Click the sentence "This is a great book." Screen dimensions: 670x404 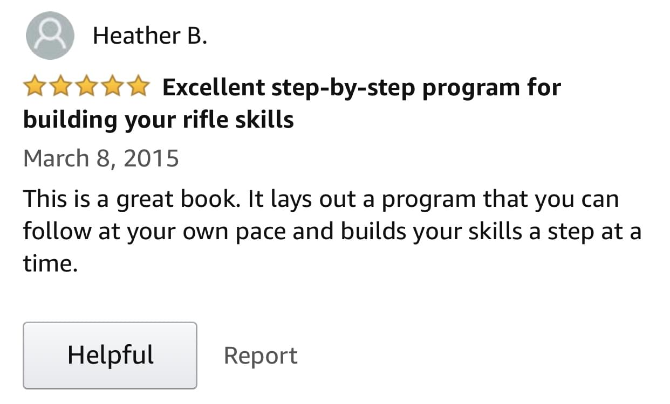tap(130, 200)
